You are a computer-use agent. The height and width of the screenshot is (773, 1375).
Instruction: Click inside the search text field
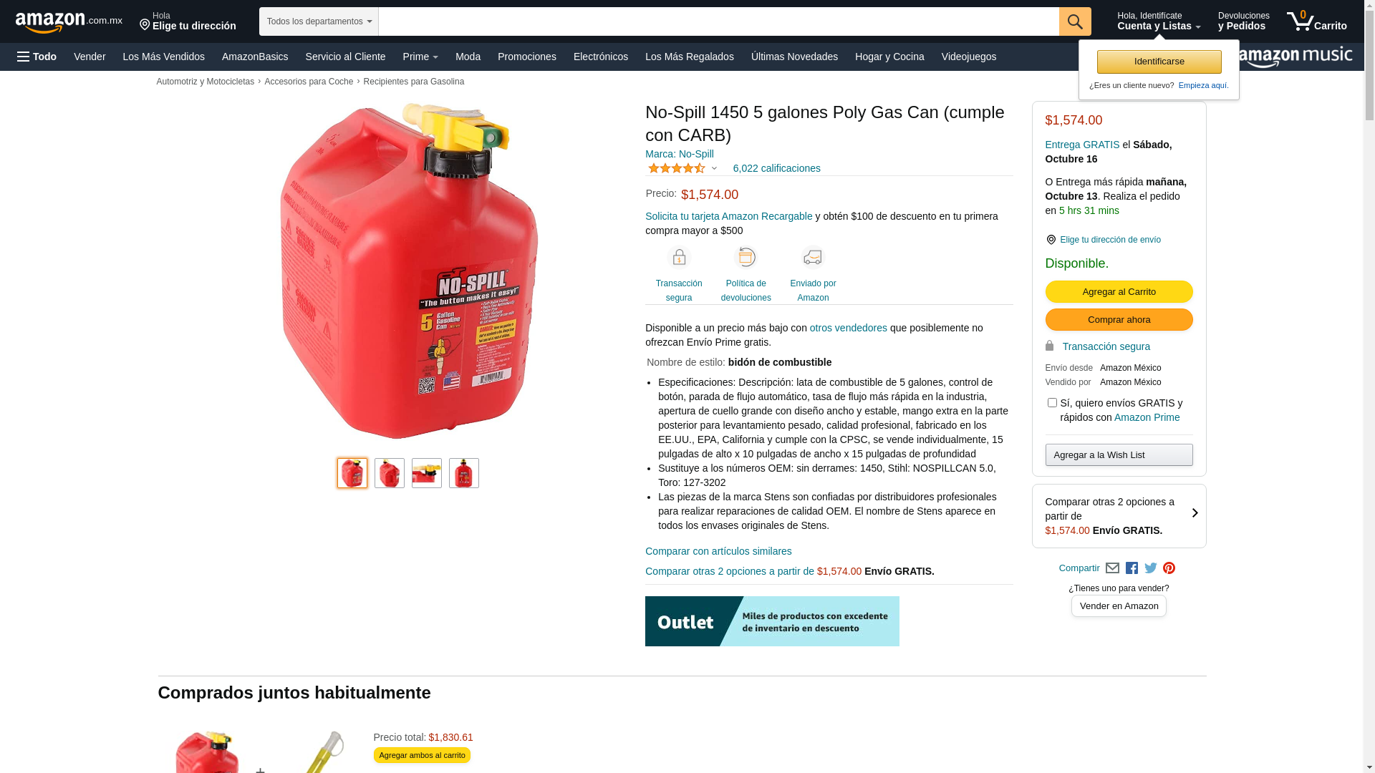click(x=718, y=21)
